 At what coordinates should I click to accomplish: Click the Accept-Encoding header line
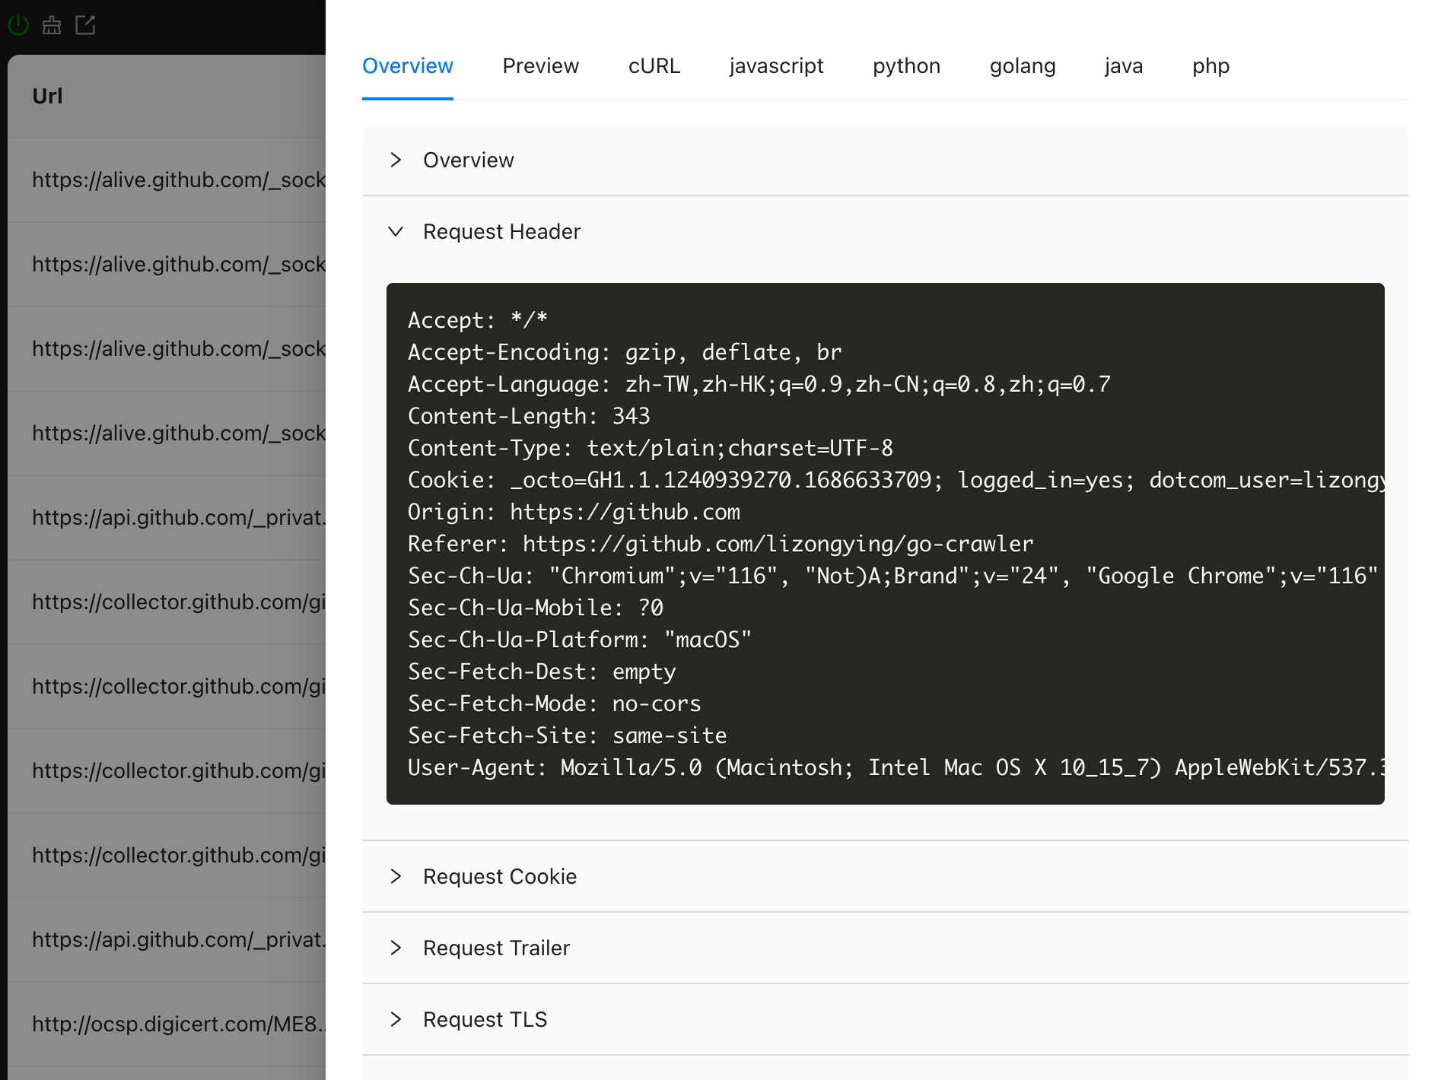(x=625, y=352)
